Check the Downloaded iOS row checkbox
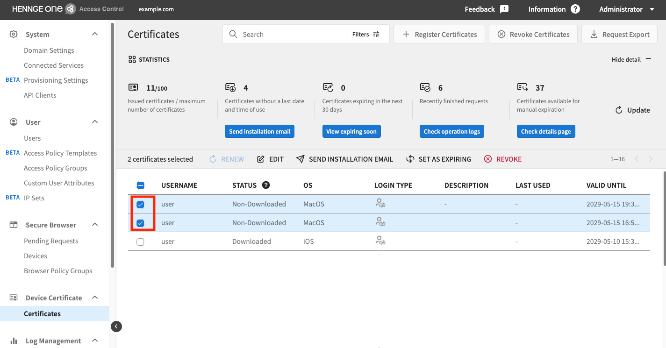This screenshot has height=348, width=666. (x=140, y=241)
